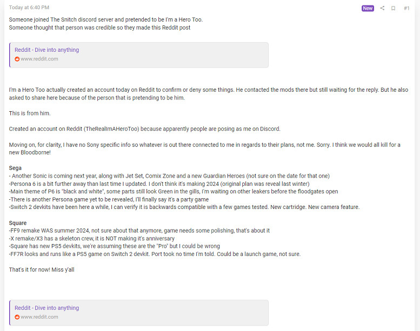Open the "Today at 6:40 PM" timestamp link

point(29,8)
